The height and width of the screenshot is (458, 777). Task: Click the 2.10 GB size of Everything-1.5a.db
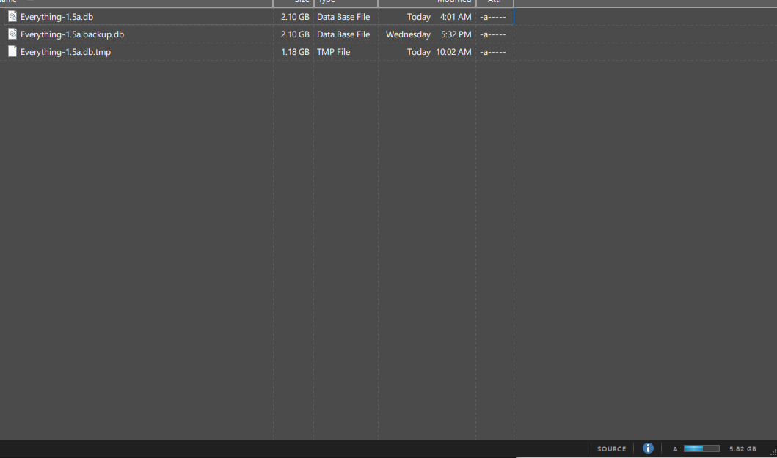(x=295, y=17)
